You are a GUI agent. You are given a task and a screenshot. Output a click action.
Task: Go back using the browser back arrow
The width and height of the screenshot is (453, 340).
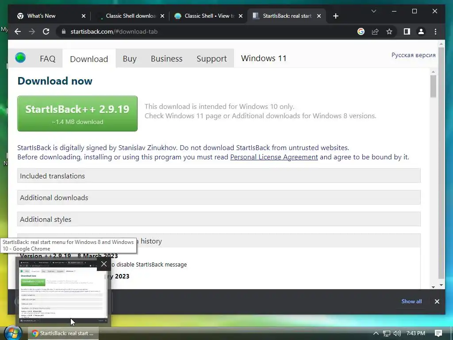point(18,31)
